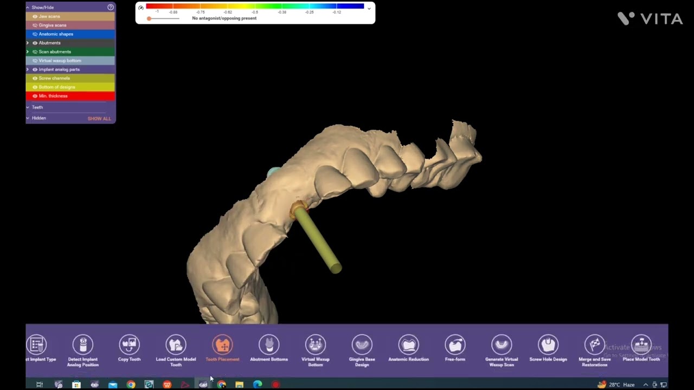
Task: Open the WPS Office taskbar icon
Action: [167, 385]
